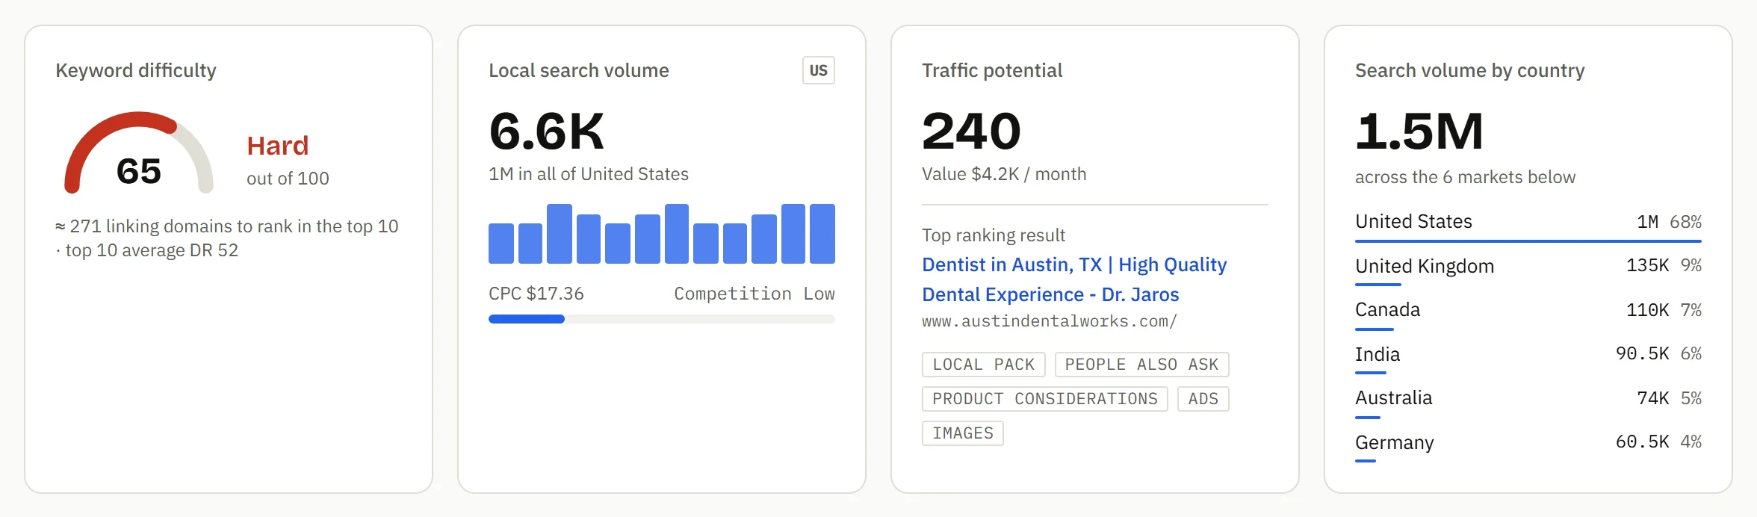The image size is (1757, 517).
Task: Click the competition level progress bar
Action: pos(661,319)
